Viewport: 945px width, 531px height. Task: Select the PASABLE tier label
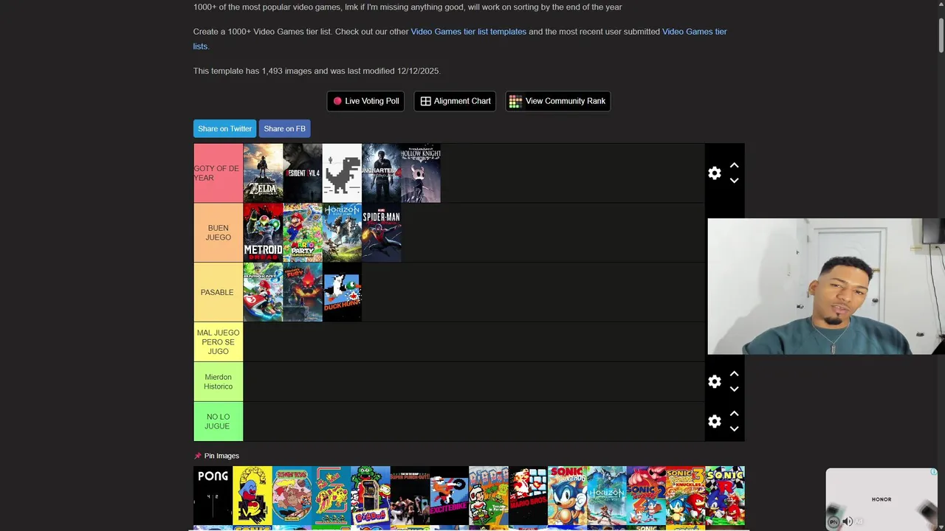pyautogui.click(x=218, y=292)
